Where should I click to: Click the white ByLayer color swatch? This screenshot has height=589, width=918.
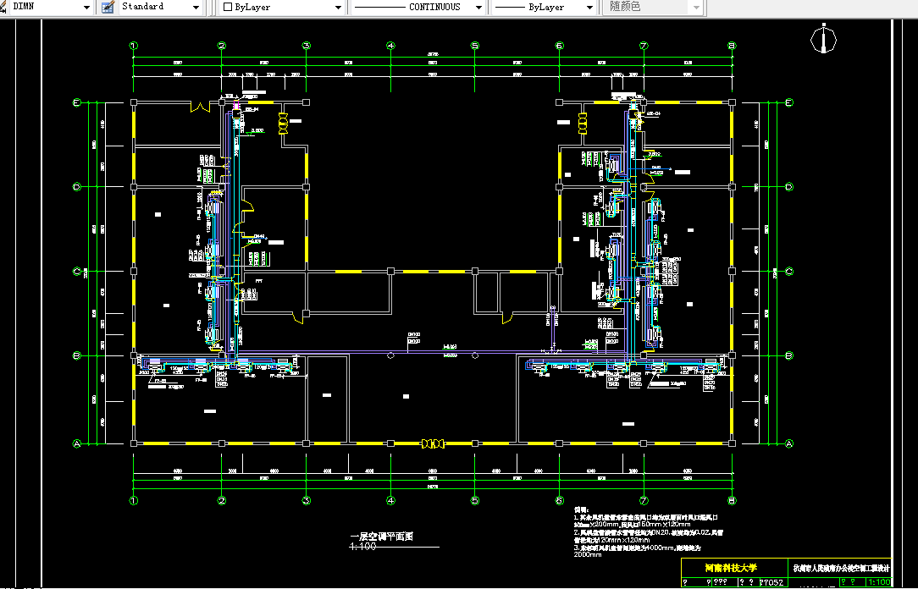(x=228, y=7)
